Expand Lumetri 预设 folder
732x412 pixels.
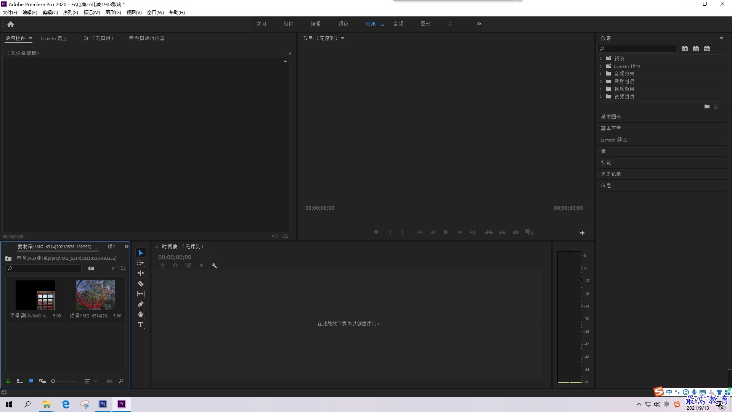pyautogui.click(x=601, y=66)
